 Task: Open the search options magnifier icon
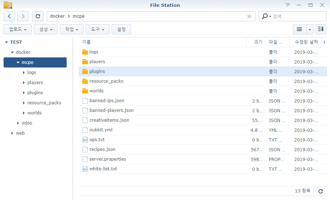tap(266, 16)
